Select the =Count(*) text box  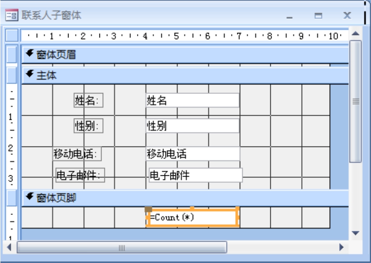pos(192,217)
